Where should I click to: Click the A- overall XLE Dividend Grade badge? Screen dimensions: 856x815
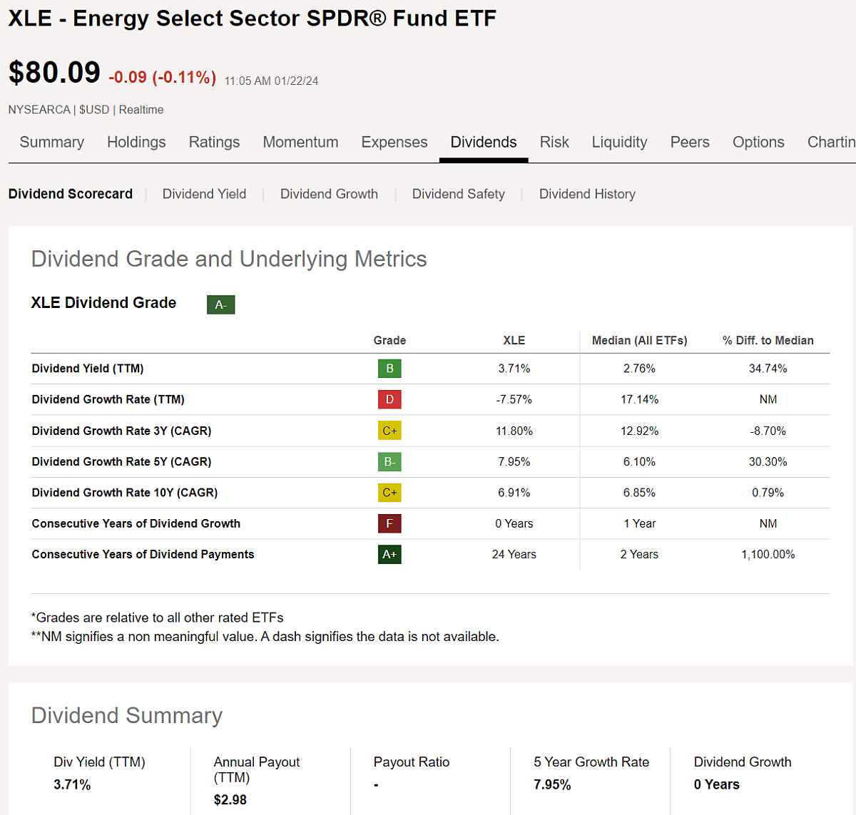(220, 304)
